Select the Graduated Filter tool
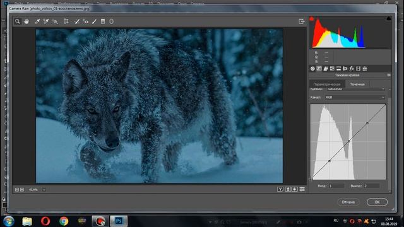The width and height of the screenshot is (404, 227). pos(103,21)
